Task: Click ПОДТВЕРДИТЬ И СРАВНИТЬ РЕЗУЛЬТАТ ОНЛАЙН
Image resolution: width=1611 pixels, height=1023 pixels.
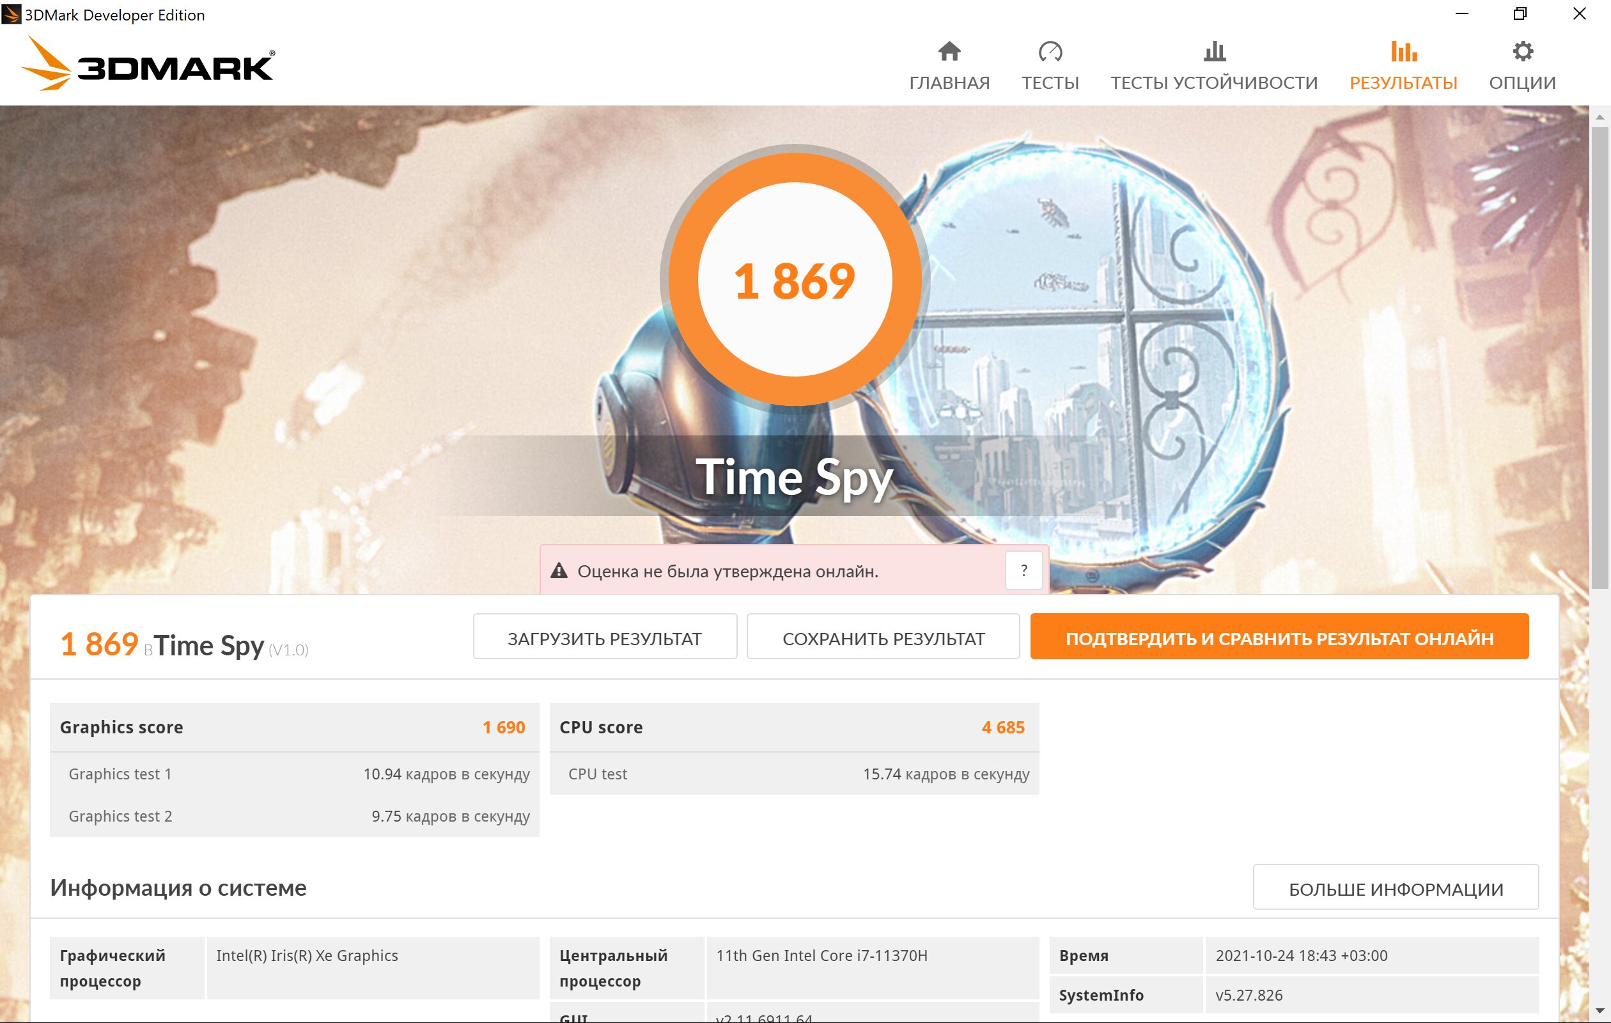Action: [1279, 636]
